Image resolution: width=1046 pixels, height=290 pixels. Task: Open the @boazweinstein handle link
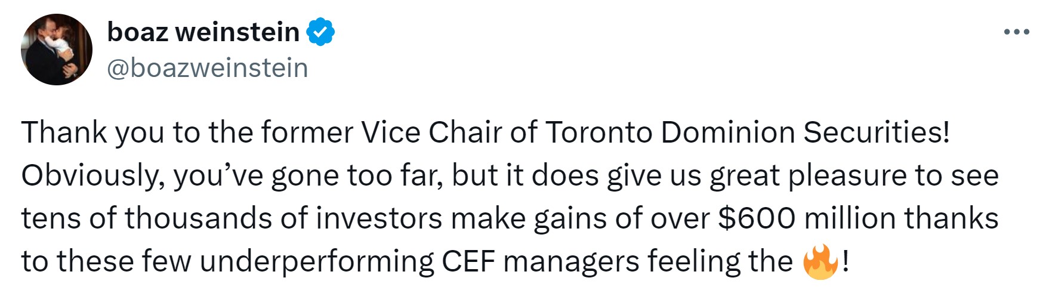207,68
